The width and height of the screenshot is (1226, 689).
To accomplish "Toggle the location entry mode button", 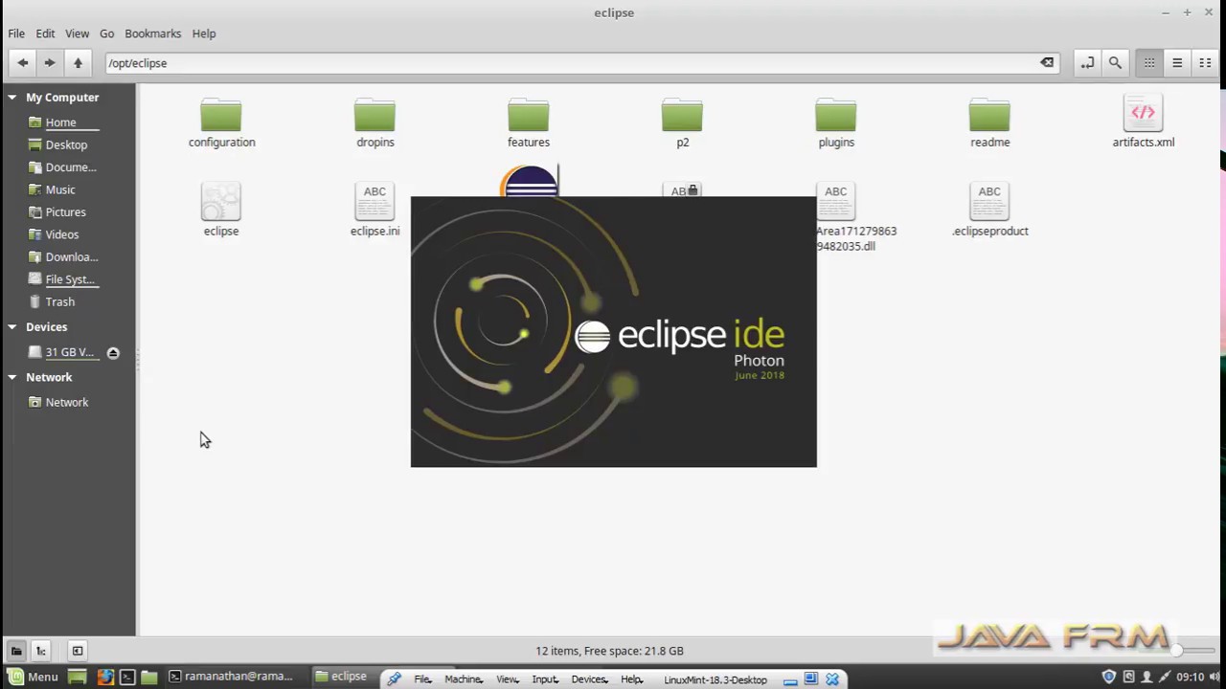I will click(1087, 62).
